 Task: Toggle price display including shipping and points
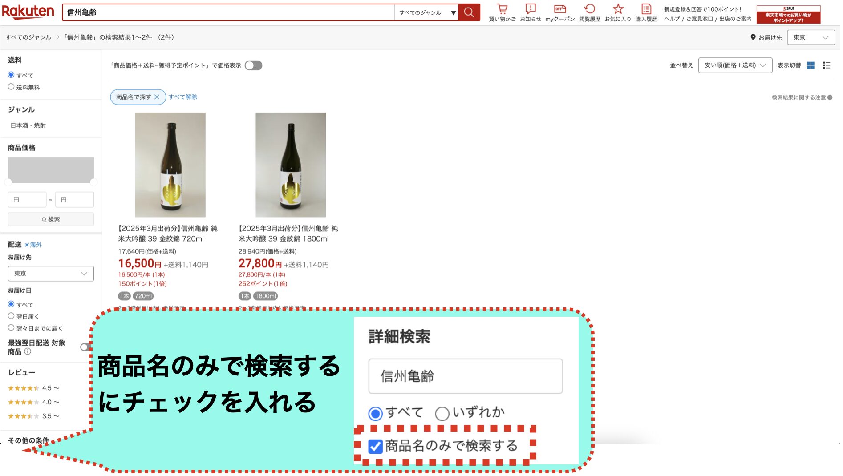tap(253, 65)
